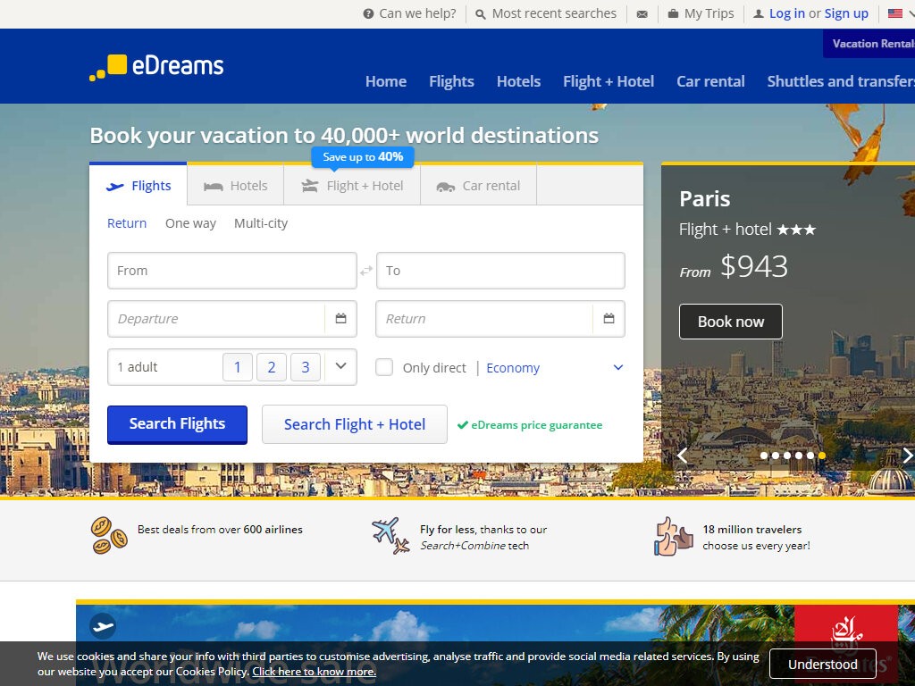The image size is (915, 686).
Task: Click the plane badge on Worldwide sale banner
Action: pyautogui.click(x=103, y=626)
